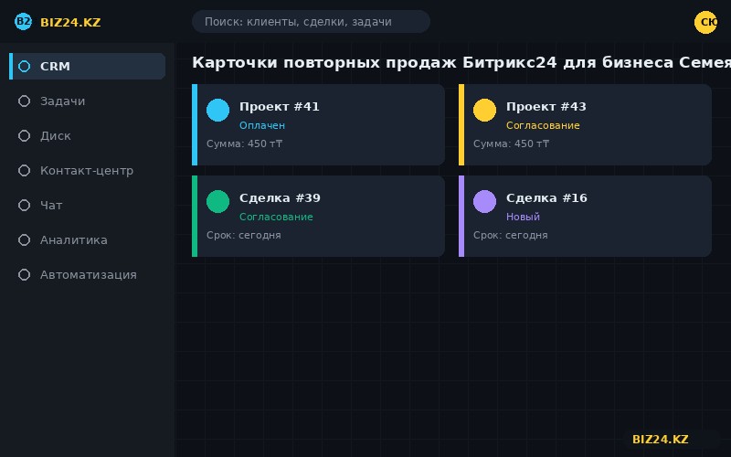Click the Оплачен status label
Viewport: 731px width, 457px height.
262,125
